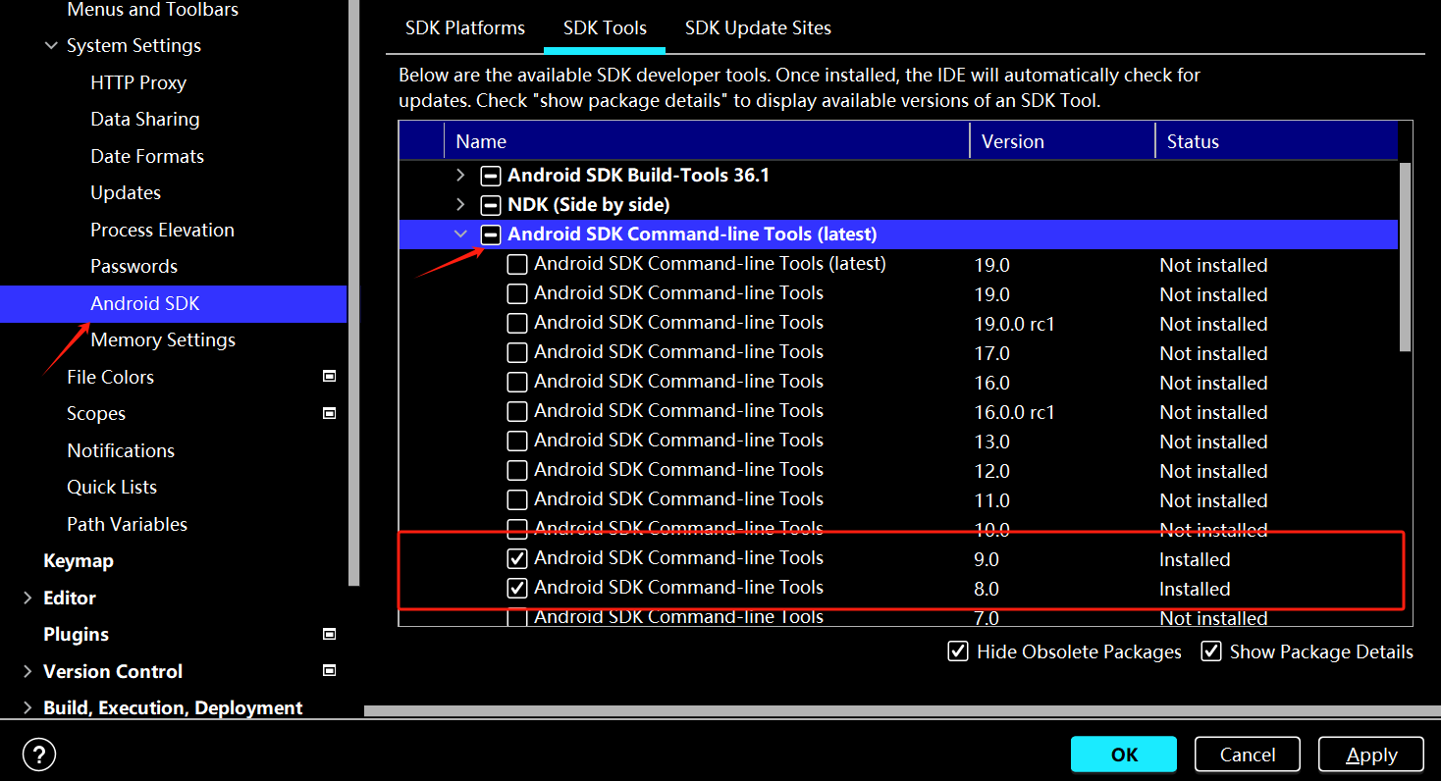
Task: Expand Android SDK Build-Tools 36.1 node
Action: pyautogui.click(x=460, y=176)
